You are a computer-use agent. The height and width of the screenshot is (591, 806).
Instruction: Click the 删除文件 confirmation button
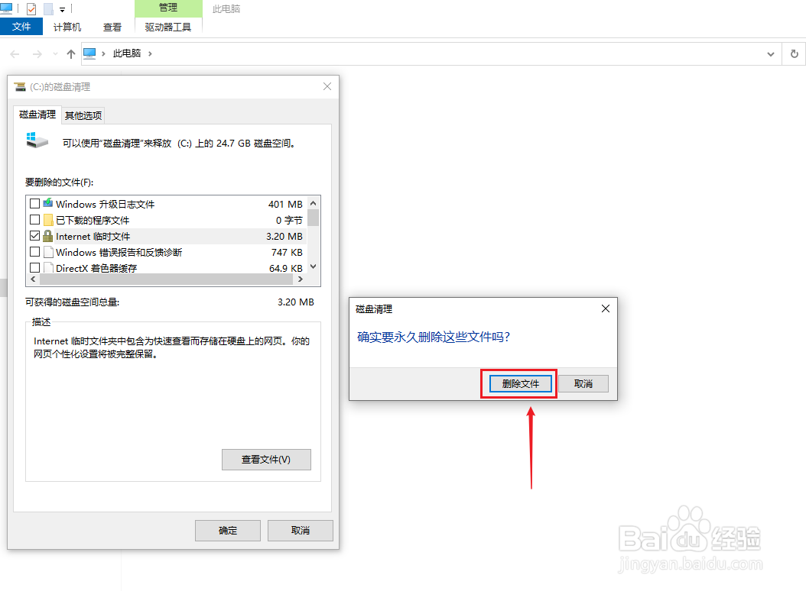coord(518,383)
